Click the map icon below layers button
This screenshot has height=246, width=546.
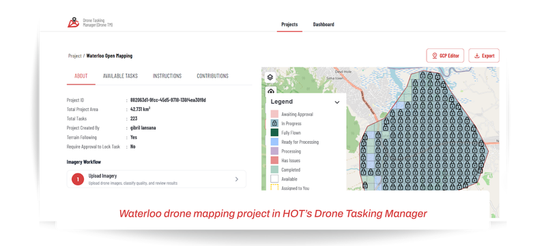[270, 91]
